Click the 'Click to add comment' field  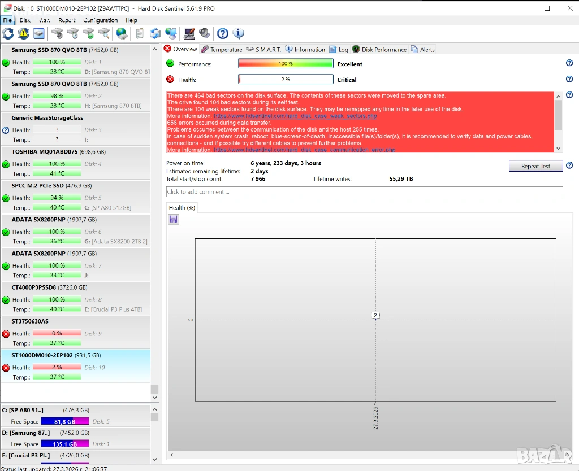pyautogui.click(x=364, y=192)
